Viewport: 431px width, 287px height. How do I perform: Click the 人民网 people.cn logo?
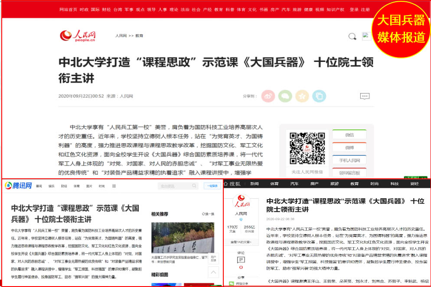click(78, 35)
